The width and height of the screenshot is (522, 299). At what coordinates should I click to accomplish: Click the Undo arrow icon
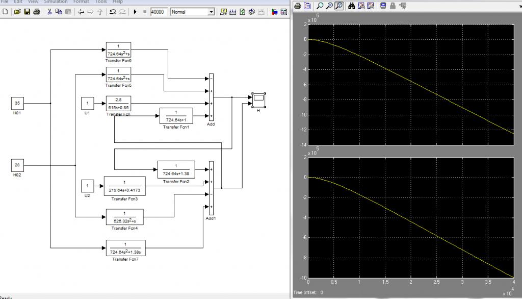[112, 12]
